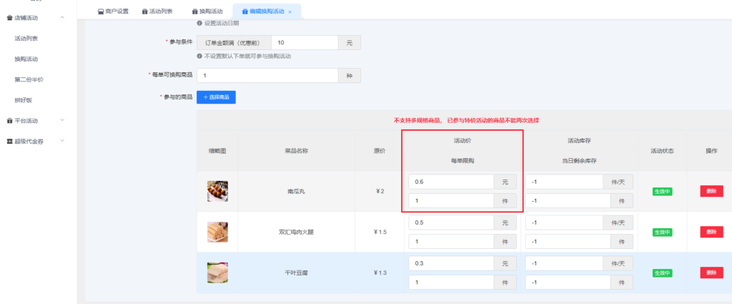This screenshot has height=304, width=732.
Task: Close the 编辑换购活动 tab
Action: tap(290, 12)
